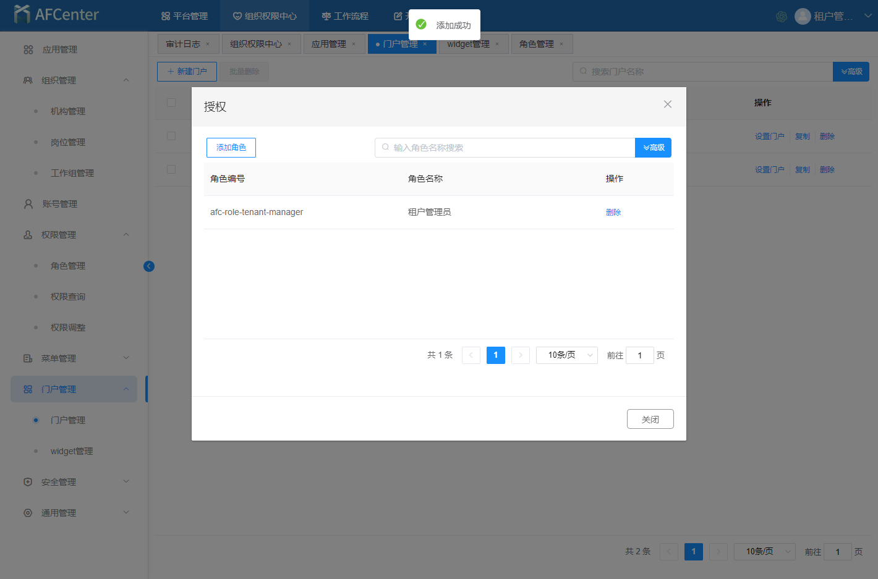Click the 通用管理 gear icon

click(28, 513)
